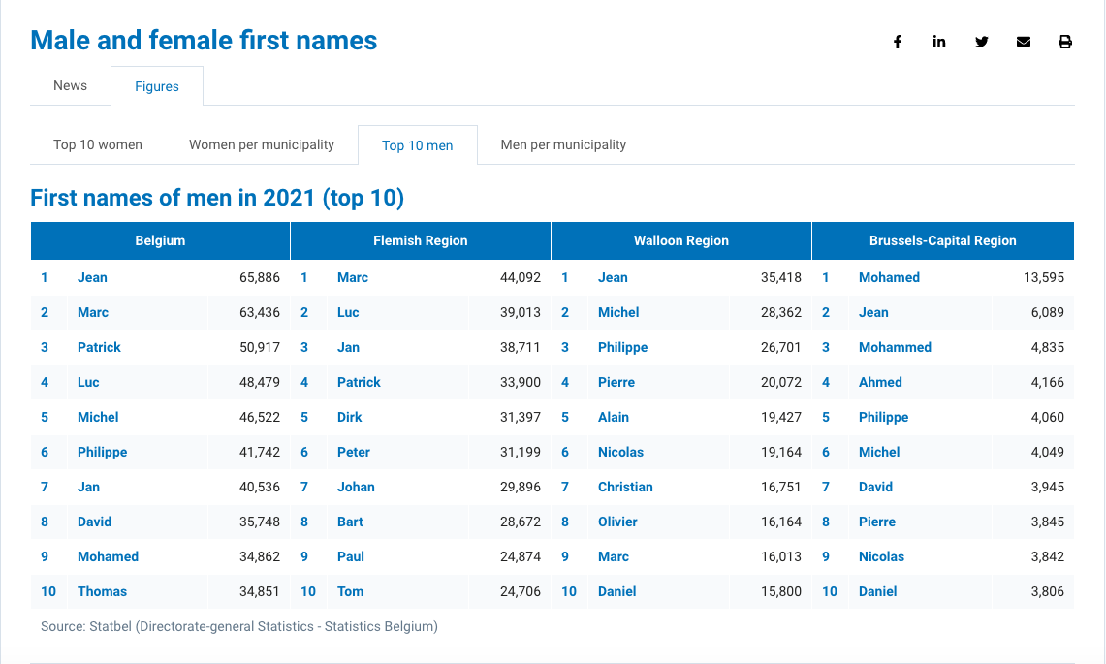Click the Male and female first names heading
This screenshot has width=1106, height=664.
click(204, 41)
